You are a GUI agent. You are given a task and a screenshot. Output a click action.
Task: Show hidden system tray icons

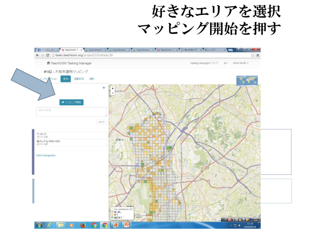(x=231, y=225)
